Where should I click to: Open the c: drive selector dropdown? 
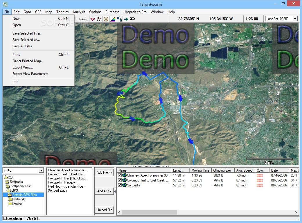(41, 170)
